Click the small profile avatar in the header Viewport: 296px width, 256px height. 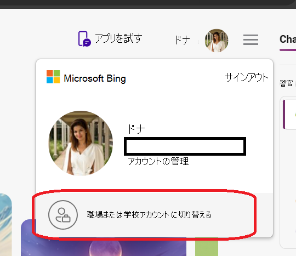(x=217, y=41)
